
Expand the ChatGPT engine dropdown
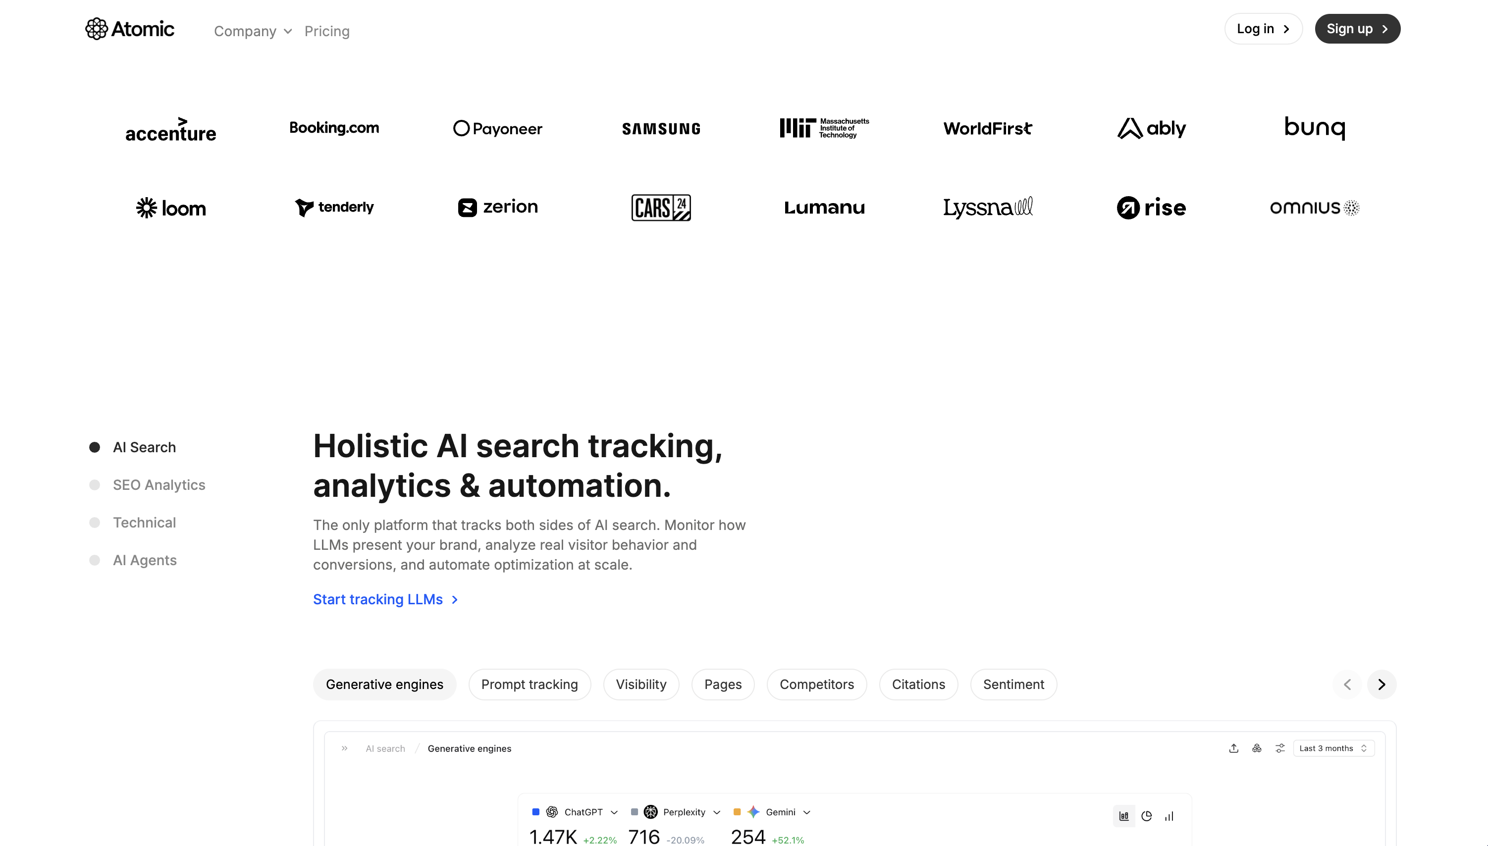(614, 812)
